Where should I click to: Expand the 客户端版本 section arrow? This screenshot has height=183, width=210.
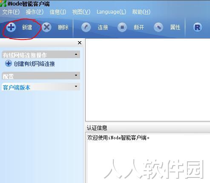pos(76,86)
